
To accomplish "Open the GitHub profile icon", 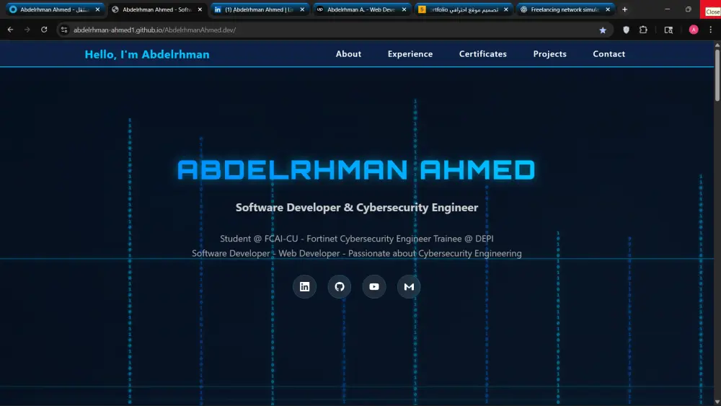I will coord(340,286).
